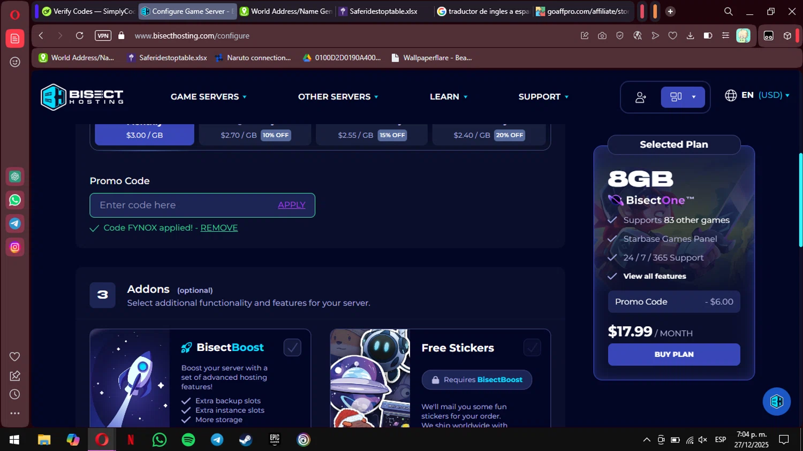Open Spotify from the taskbar
Screen dimensions: 803x451
click(188, 440)
